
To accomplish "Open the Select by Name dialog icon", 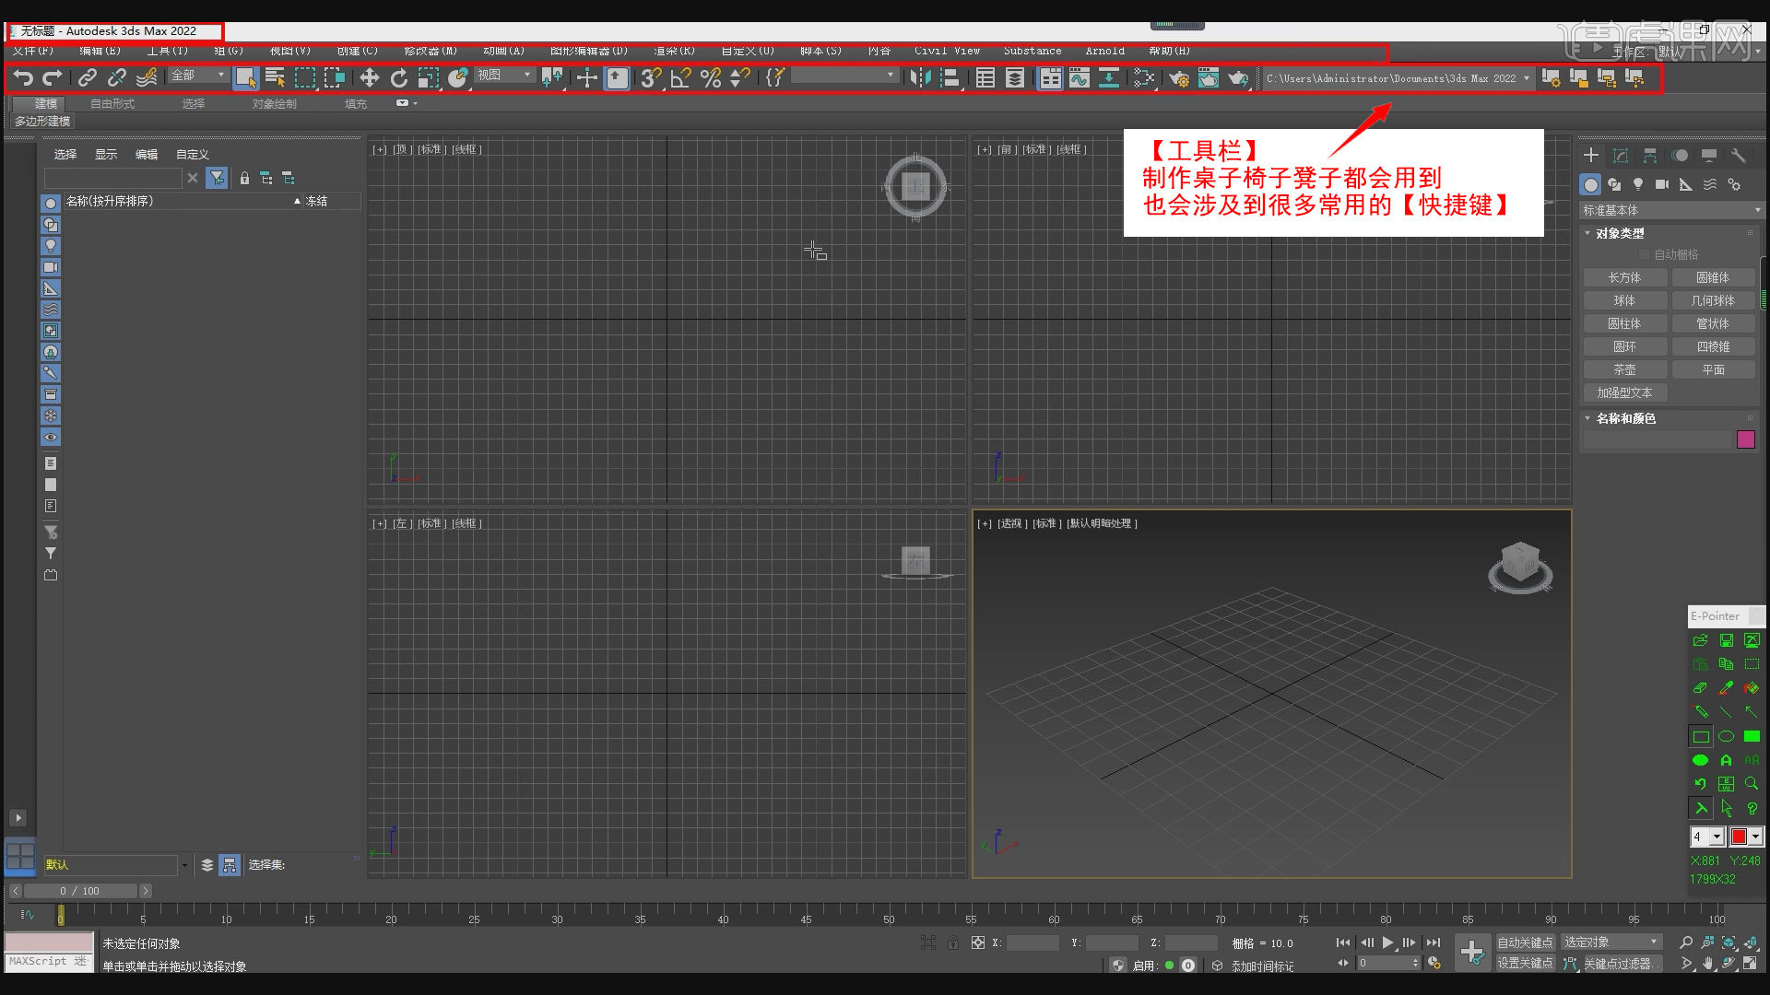I will [276, 78].
